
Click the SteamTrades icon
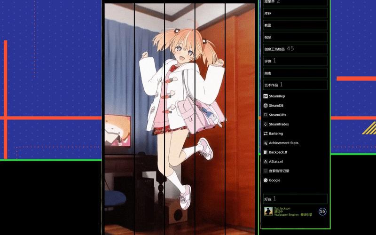[266, 124]
